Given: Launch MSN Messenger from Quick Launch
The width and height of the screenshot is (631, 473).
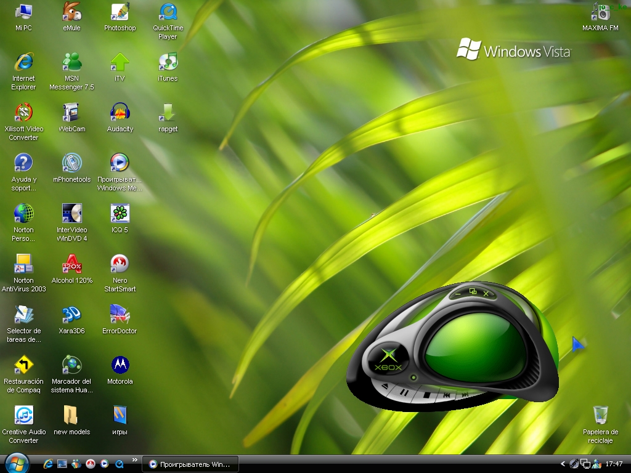Looking at the screenshot, I should click(x=76, y=464).
